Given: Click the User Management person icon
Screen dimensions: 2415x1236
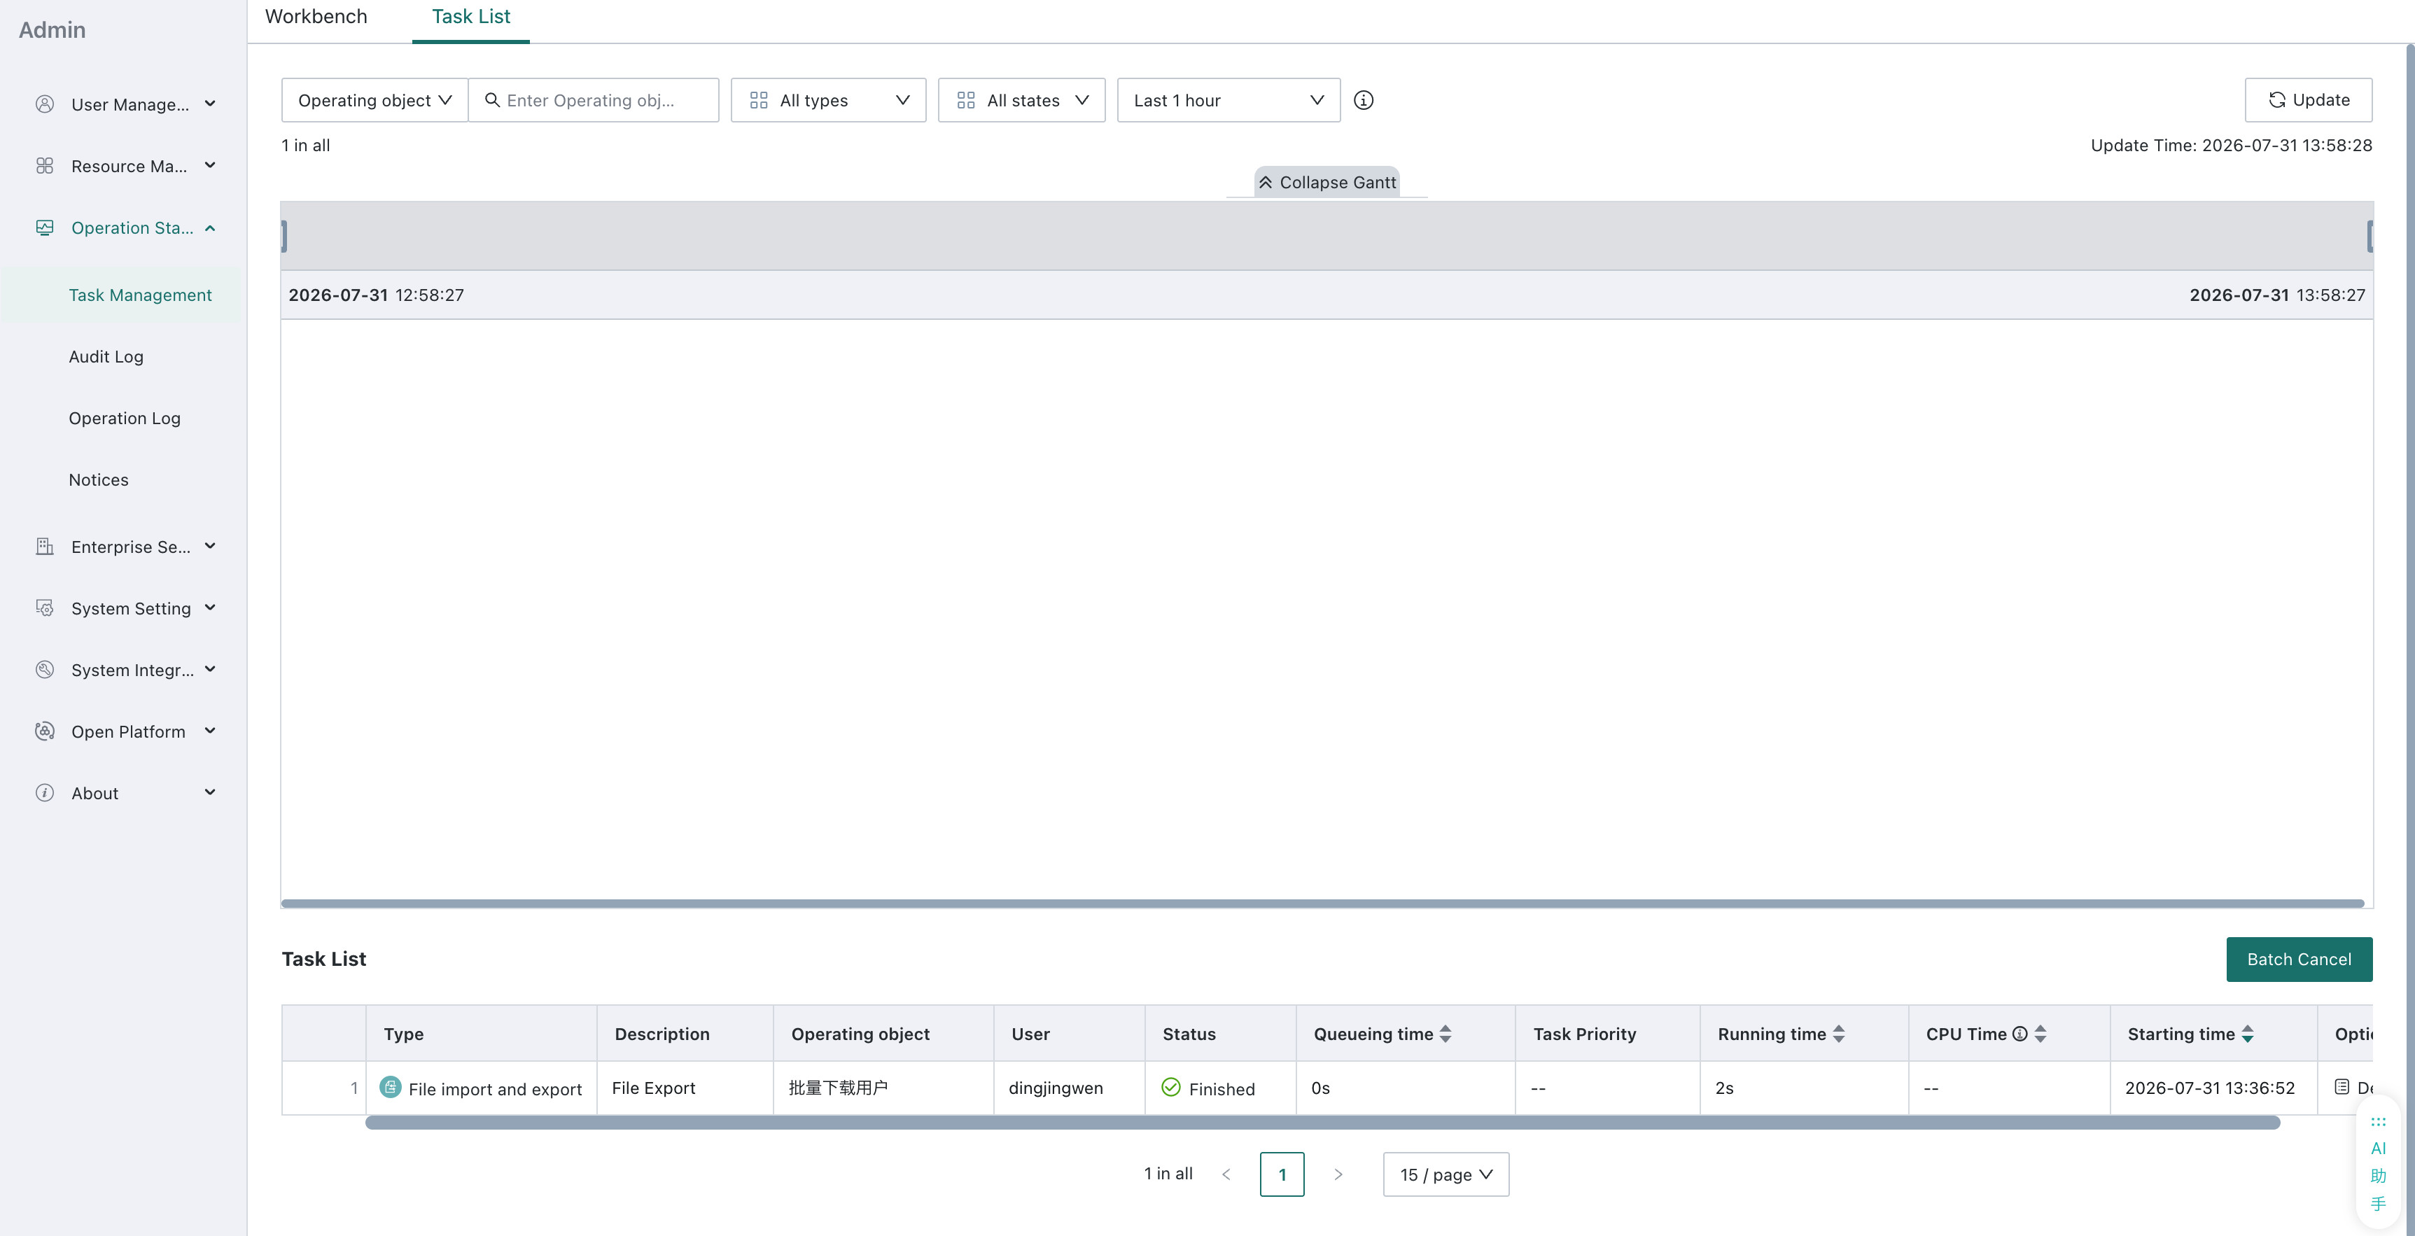Looking at the screenshot, I should tap(44, 104).
